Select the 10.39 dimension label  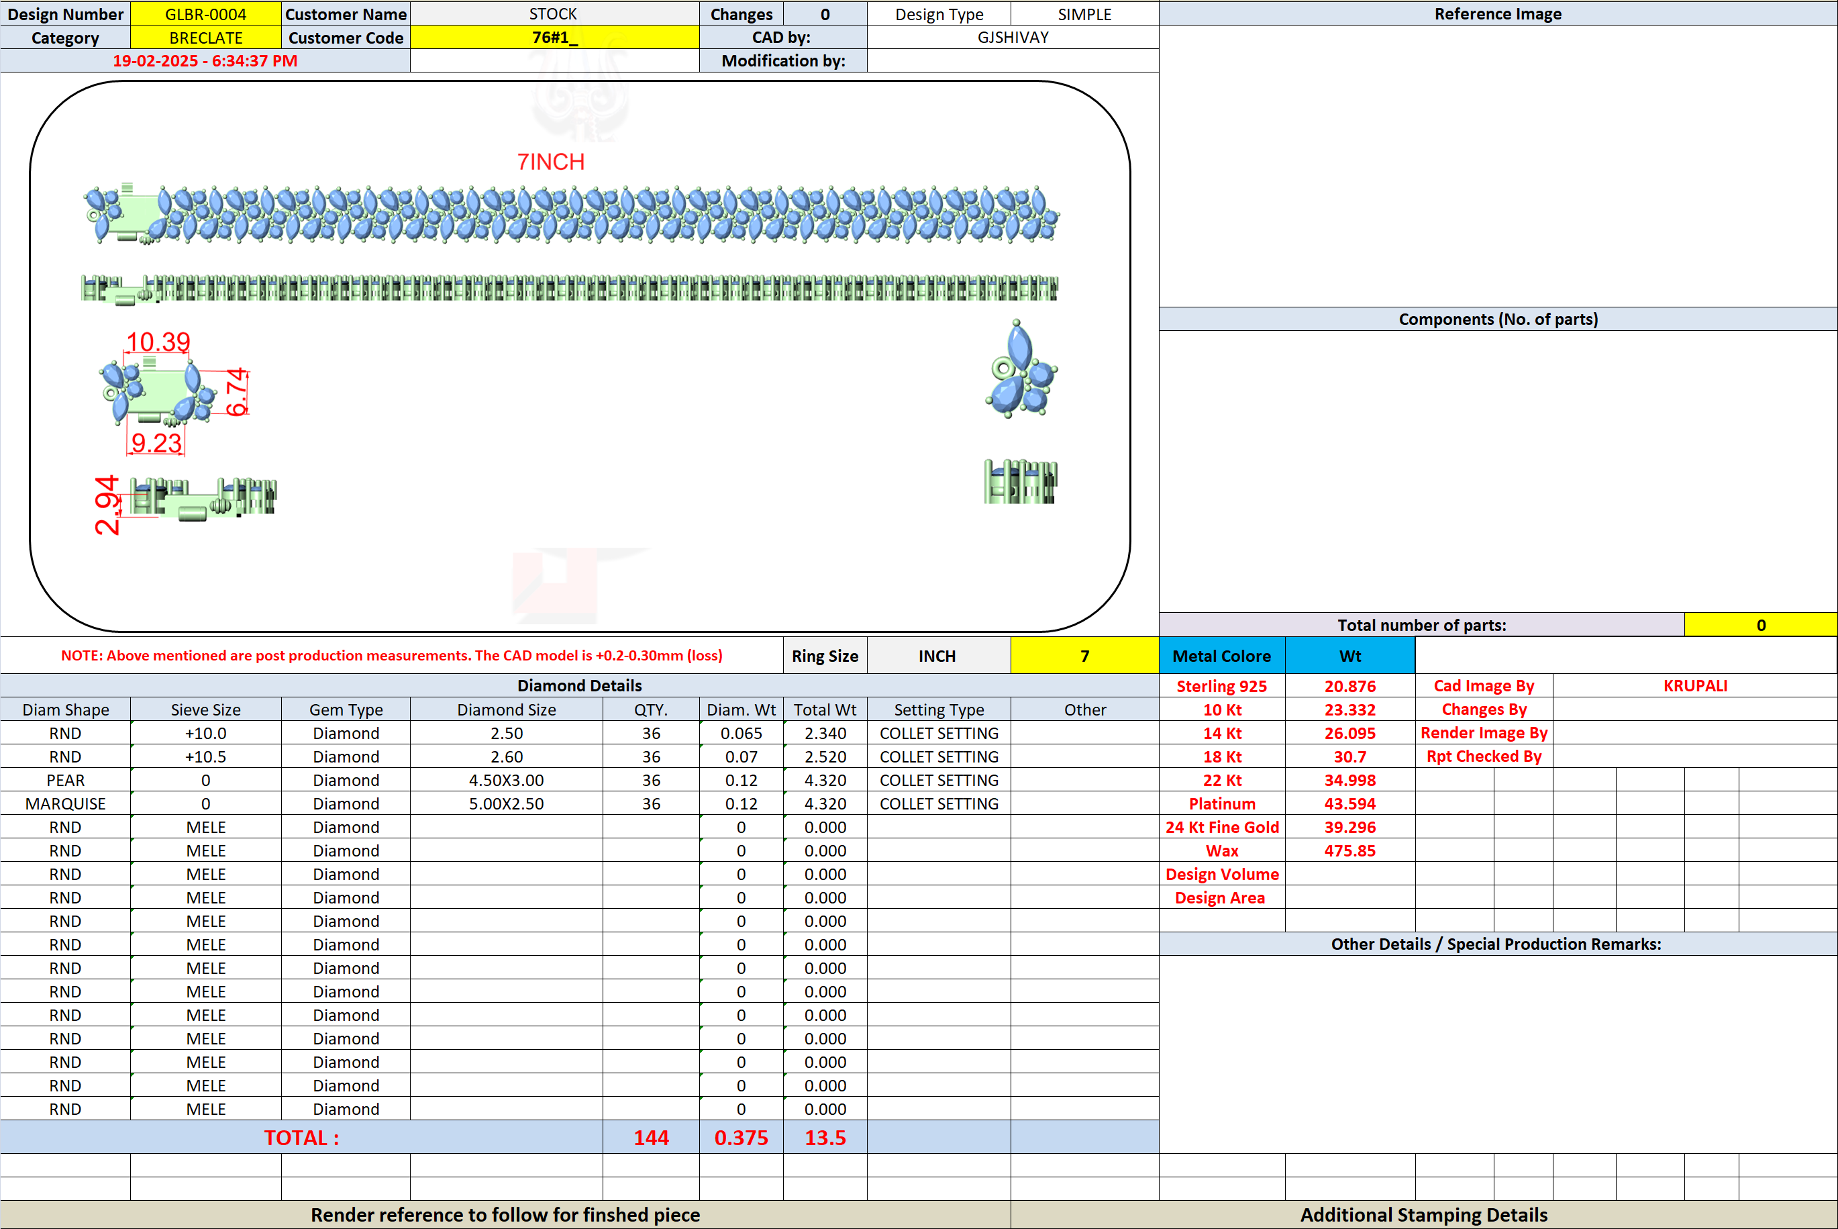(x=158, y=342)
